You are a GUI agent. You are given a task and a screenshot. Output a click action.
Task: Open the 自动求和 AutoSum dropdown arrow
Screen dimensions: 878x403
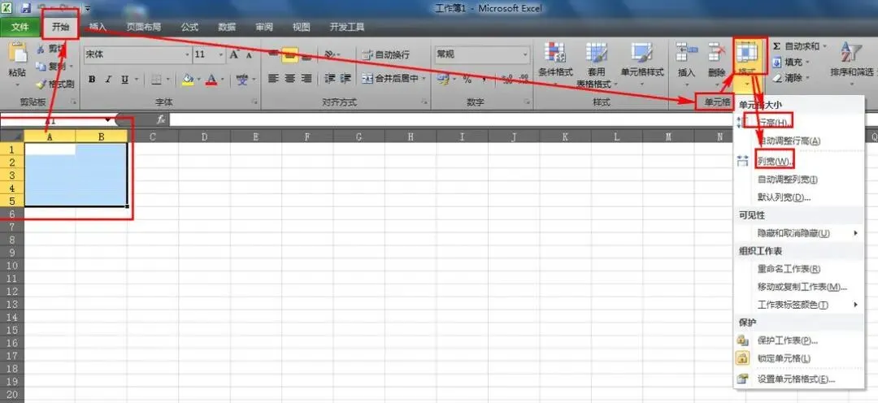(x=824, y=45)
